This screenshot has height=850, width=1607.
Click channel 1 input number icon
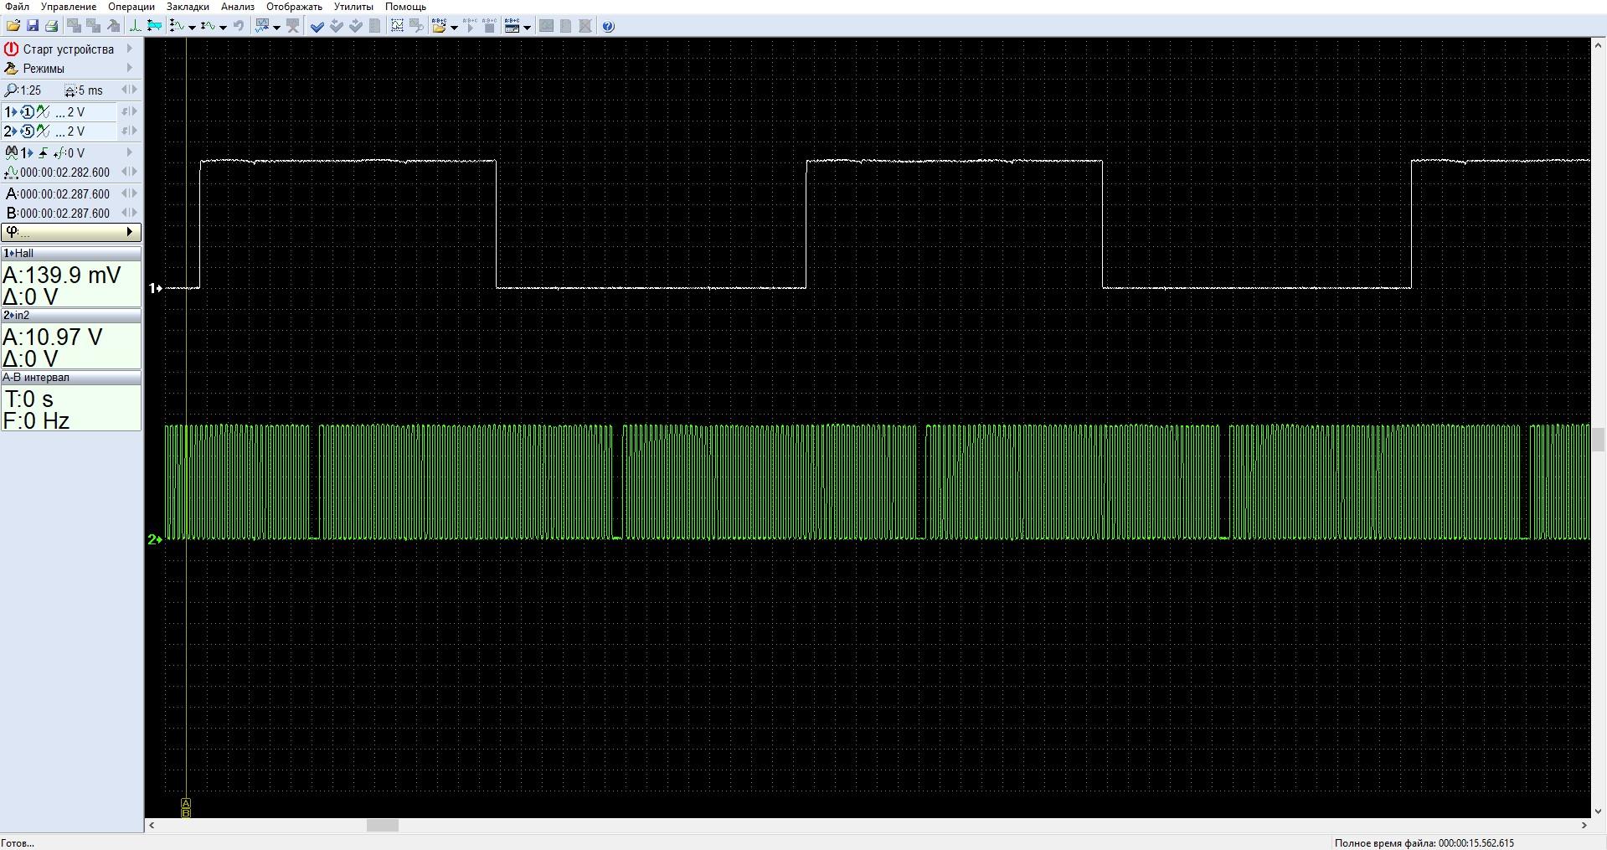[27, 111]
